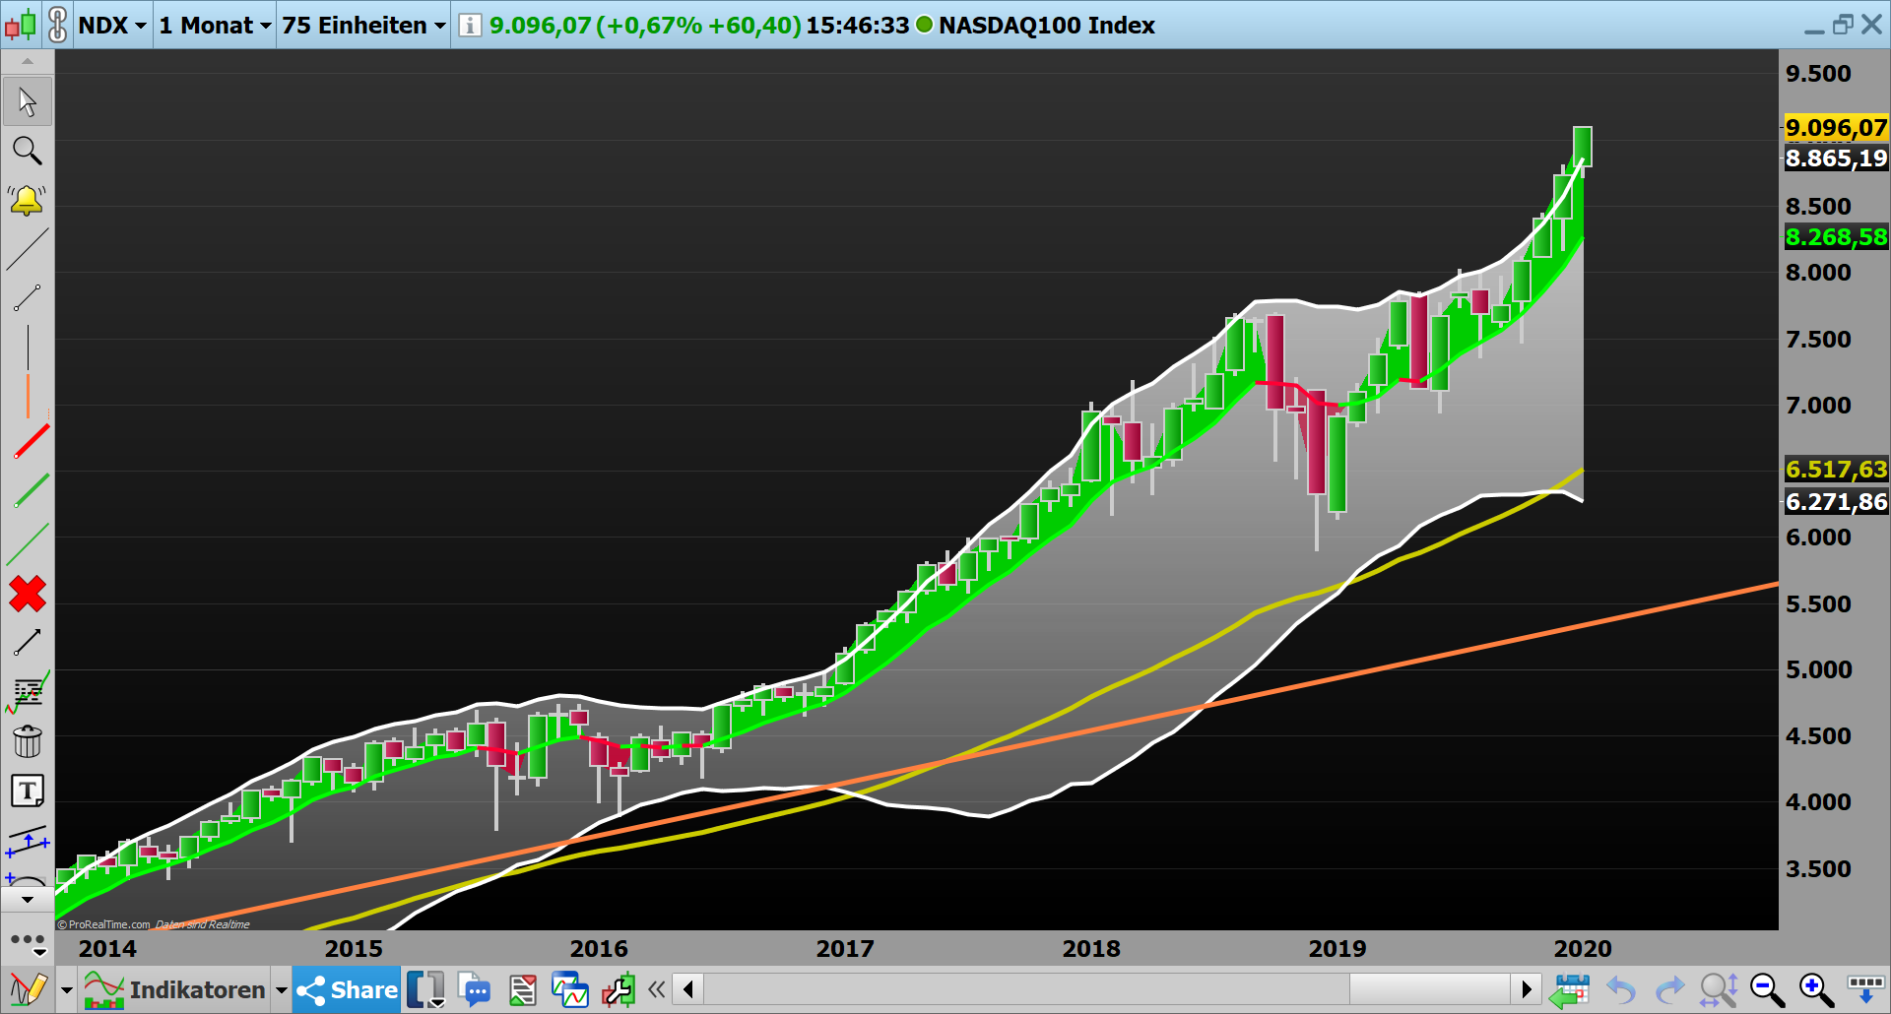Redo the last chart action
The image size is (1891, 1014).
tap(1669, 989)
